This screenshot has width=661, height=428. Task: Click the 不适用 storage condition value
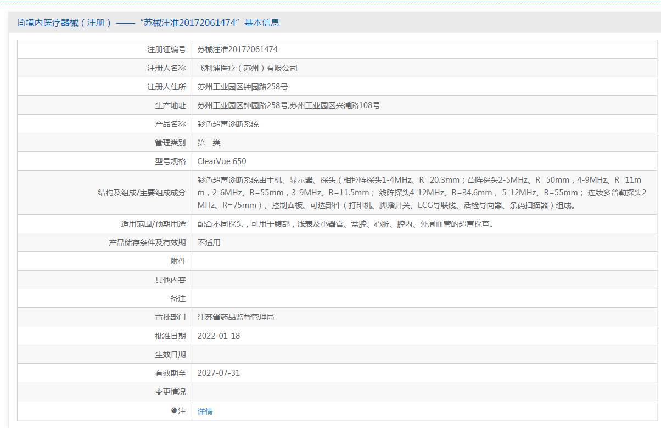pos(209,243)
